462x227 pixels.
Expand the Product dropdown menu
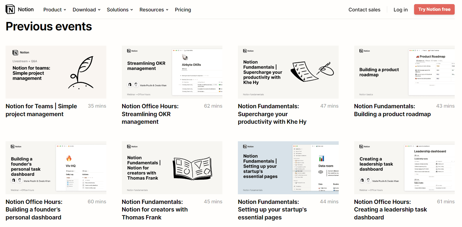tap(55, 10)
